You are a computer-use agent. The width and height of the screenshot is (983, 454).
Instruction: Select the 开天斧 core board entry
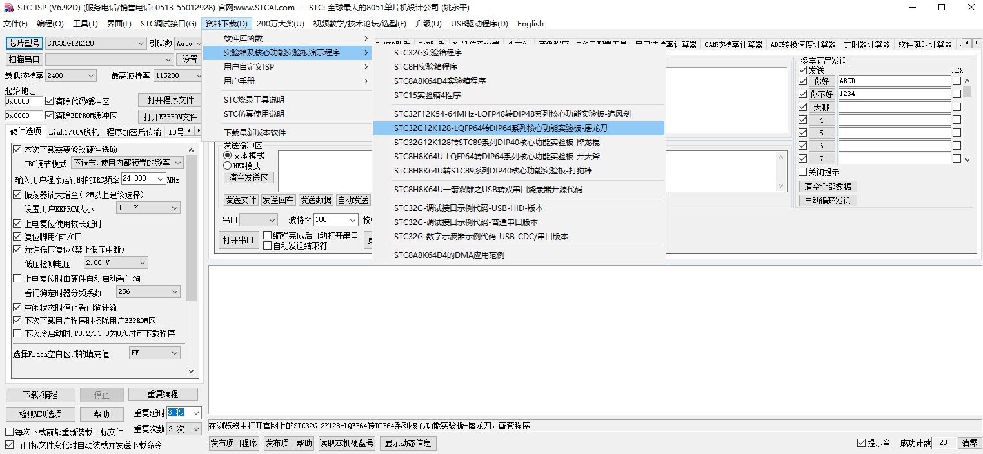pos(519,157)
